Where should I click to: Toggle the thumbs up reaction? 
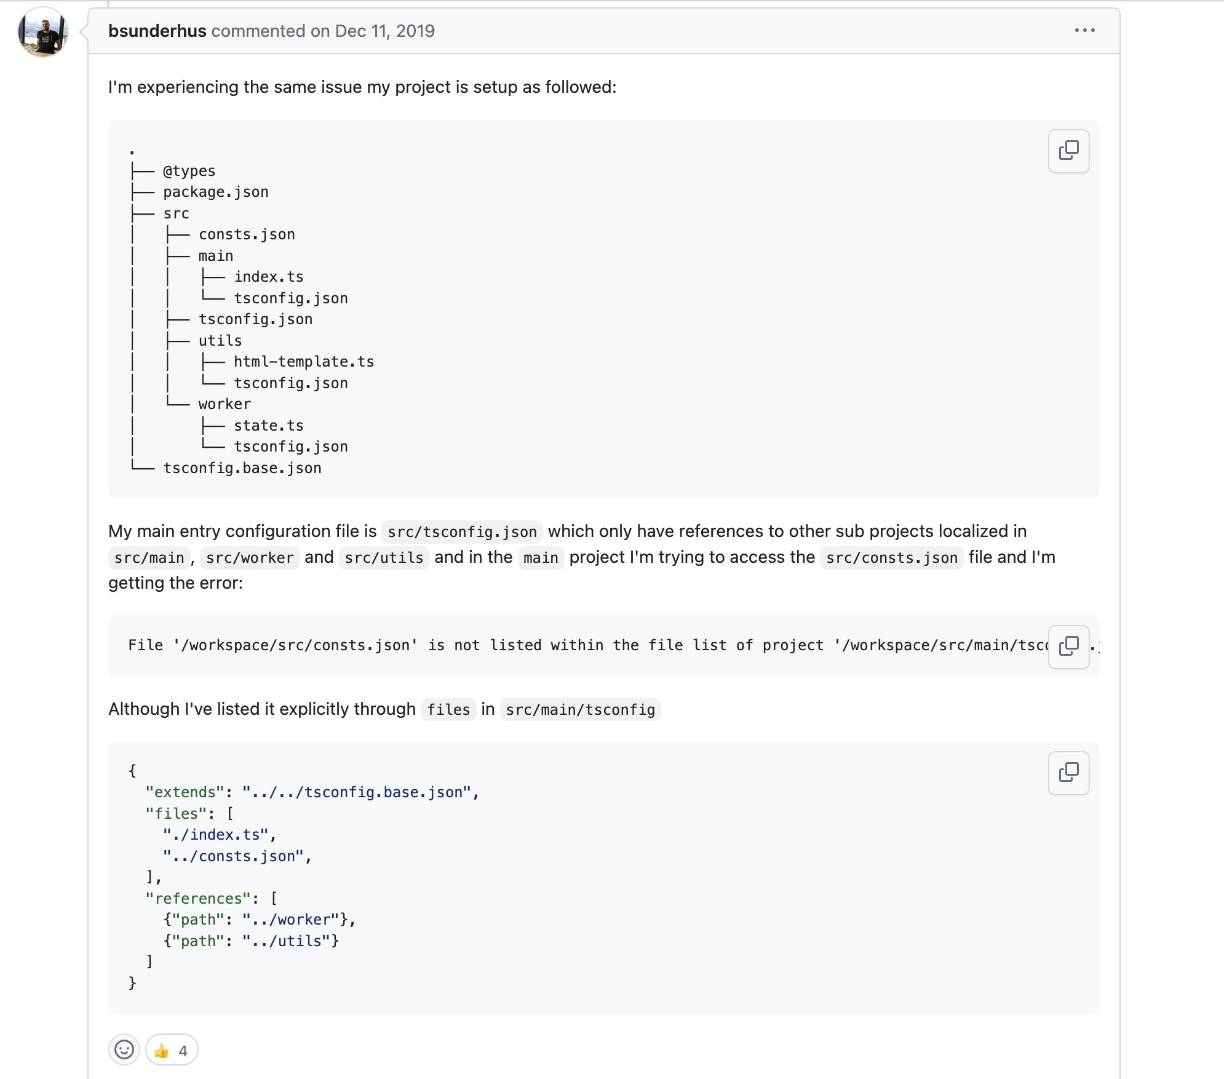[172, 1050]
